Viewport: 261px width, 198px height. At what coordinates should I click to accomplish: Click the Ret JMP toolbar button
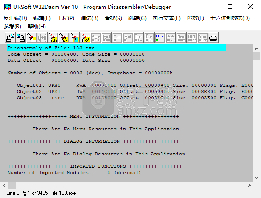click(x=106, y=38)
